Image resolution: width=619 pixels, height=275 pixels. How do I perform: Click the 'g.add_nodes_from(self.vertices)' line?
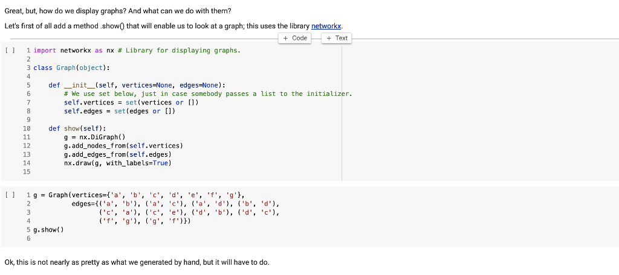(123, 146)
